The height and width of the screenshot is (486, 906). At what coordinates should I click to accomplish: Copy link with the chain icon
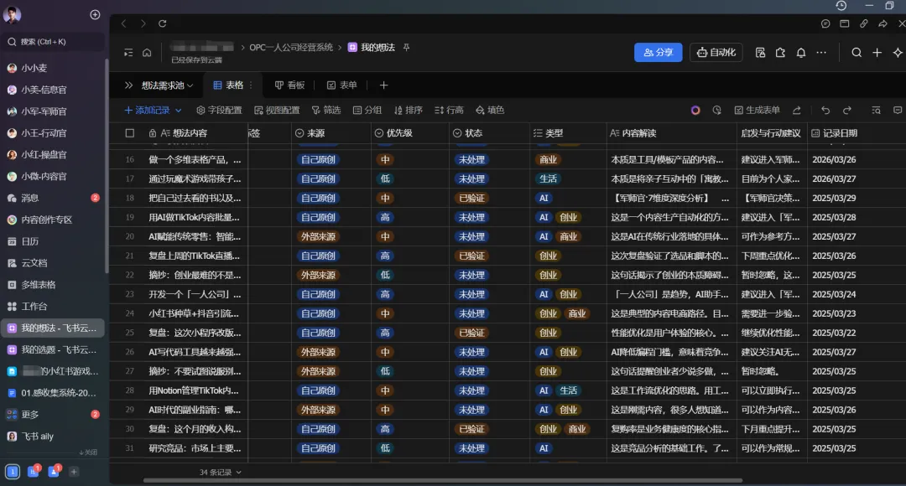864,23
